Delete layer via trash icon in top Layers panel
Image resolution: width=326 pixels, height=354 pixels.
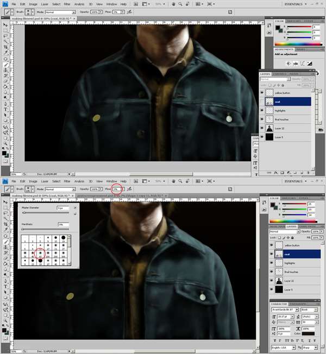coord(308,173)
